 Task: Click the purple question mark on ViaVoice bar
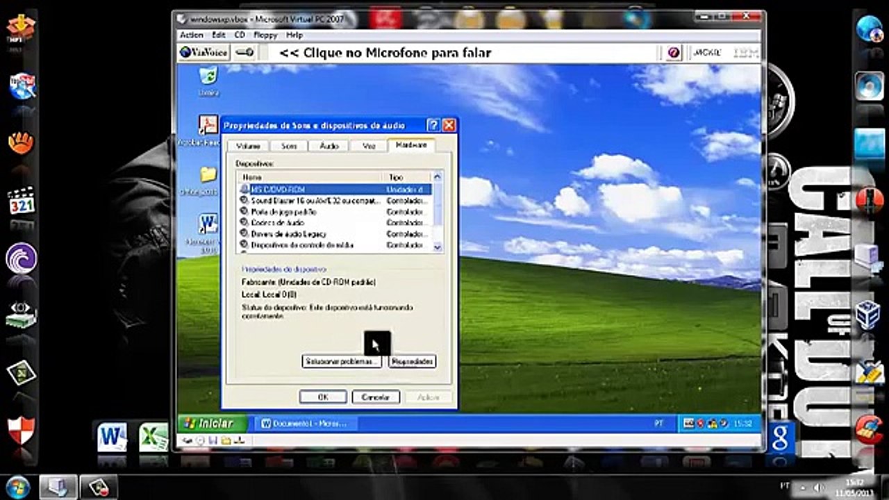673,53
